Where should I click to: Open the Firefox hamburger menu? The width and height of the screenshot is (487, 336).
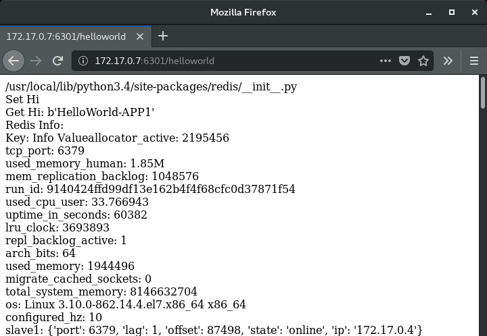click(473, 61)
